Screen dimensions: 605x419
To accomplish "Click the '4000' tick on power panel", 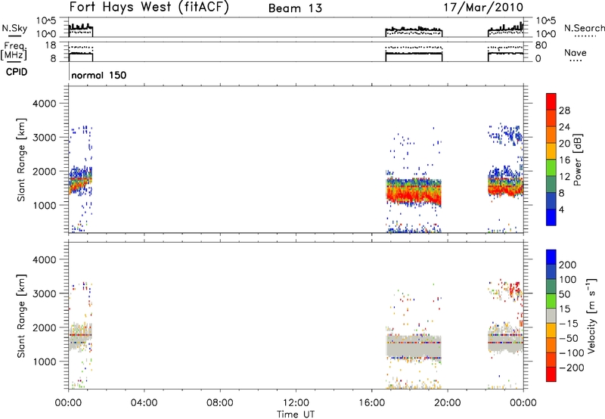I will click(44, 104).
